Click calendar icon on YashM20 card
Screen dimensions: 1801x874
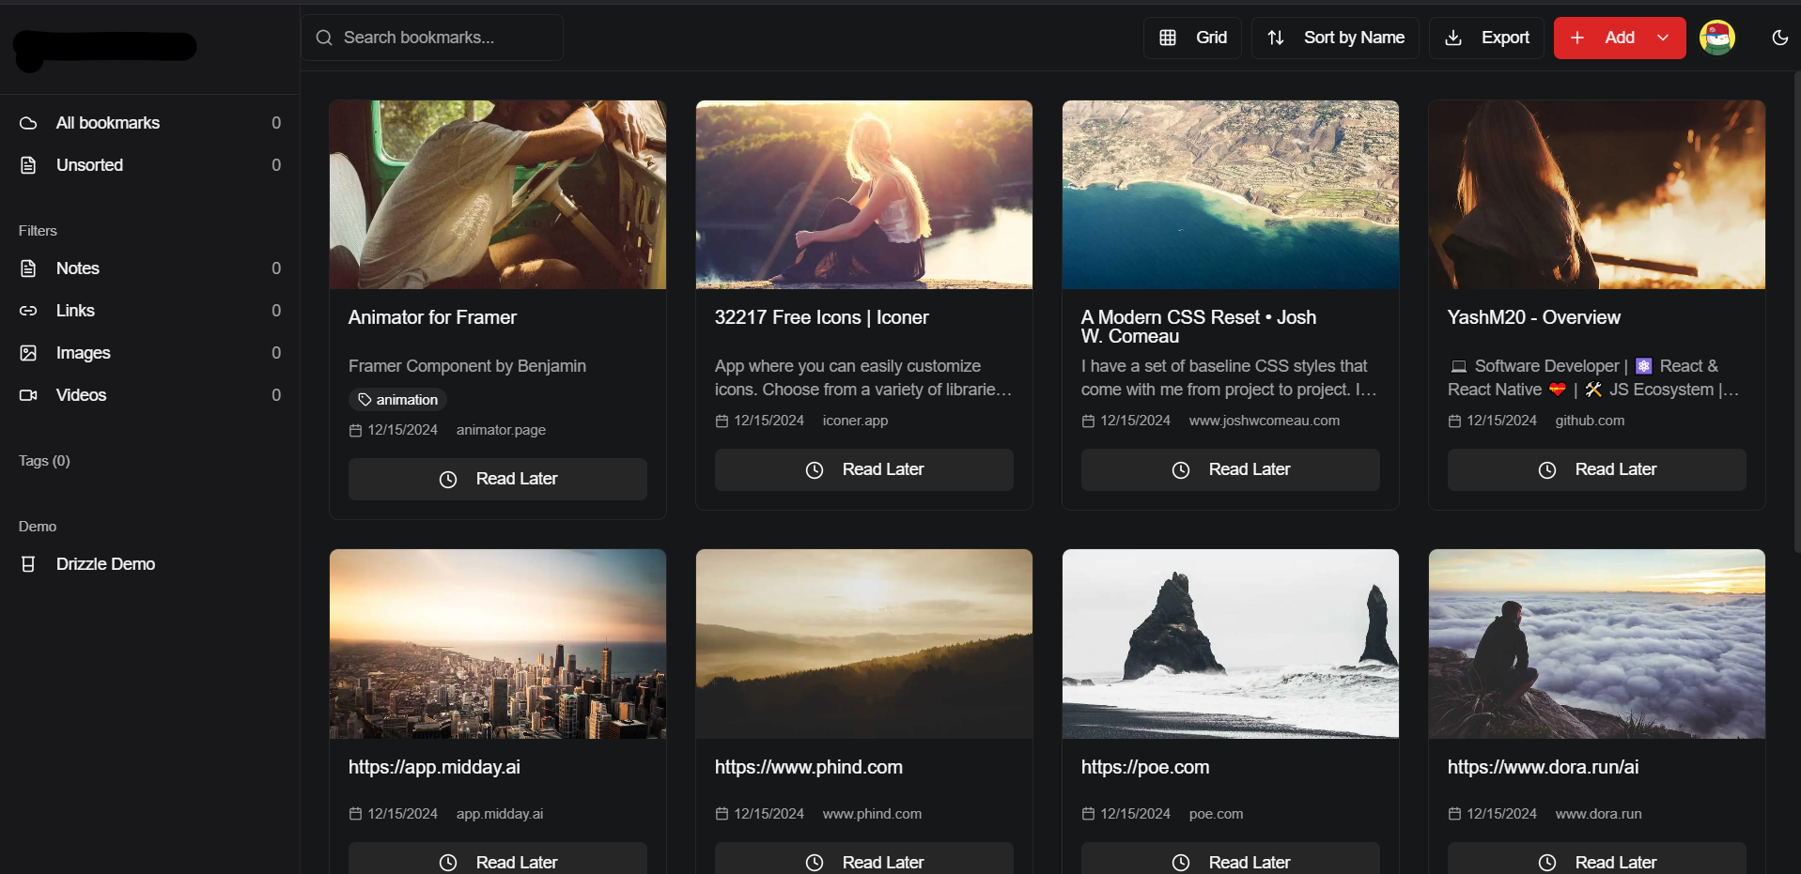1454,421
